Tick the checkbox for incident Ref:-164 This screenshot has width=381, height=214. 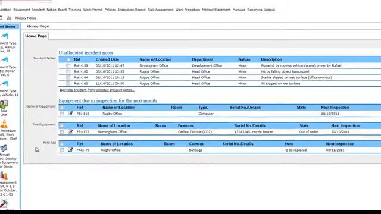pos(68,77)
